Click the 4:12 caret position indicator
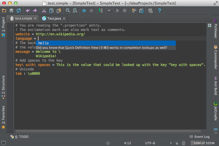219x146 pixels. point(128,143)
